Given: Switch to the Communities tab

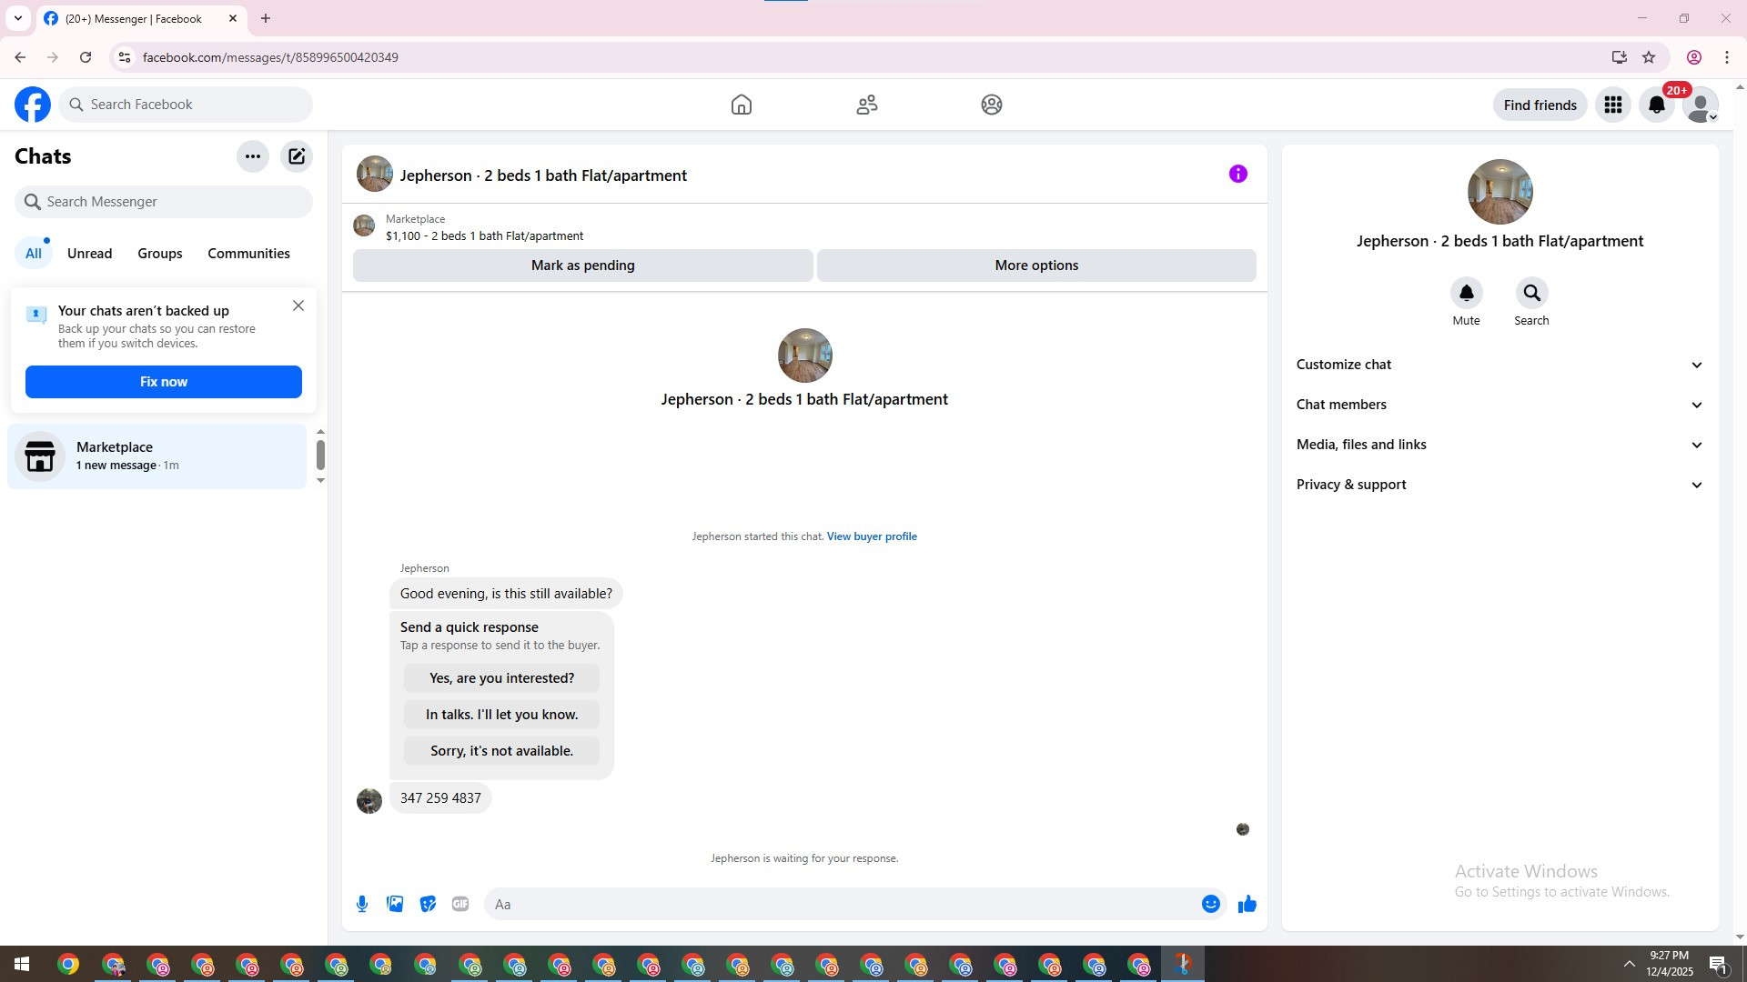Looking at the screenshot, I should 248,254.
